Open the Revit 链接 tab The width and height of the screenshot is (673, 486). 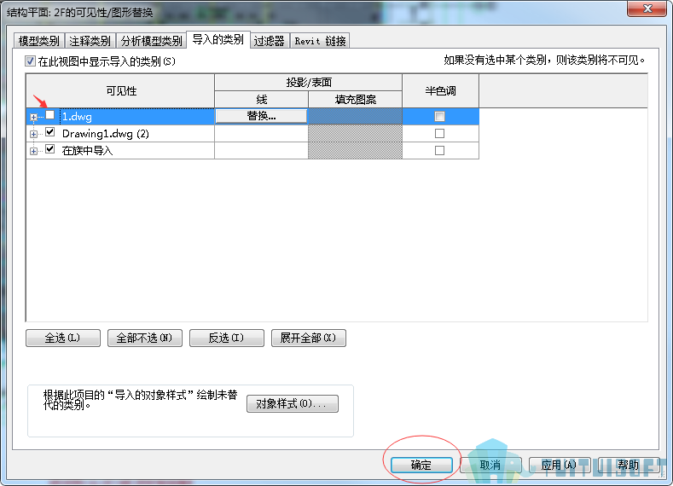(x=320, y=41)
